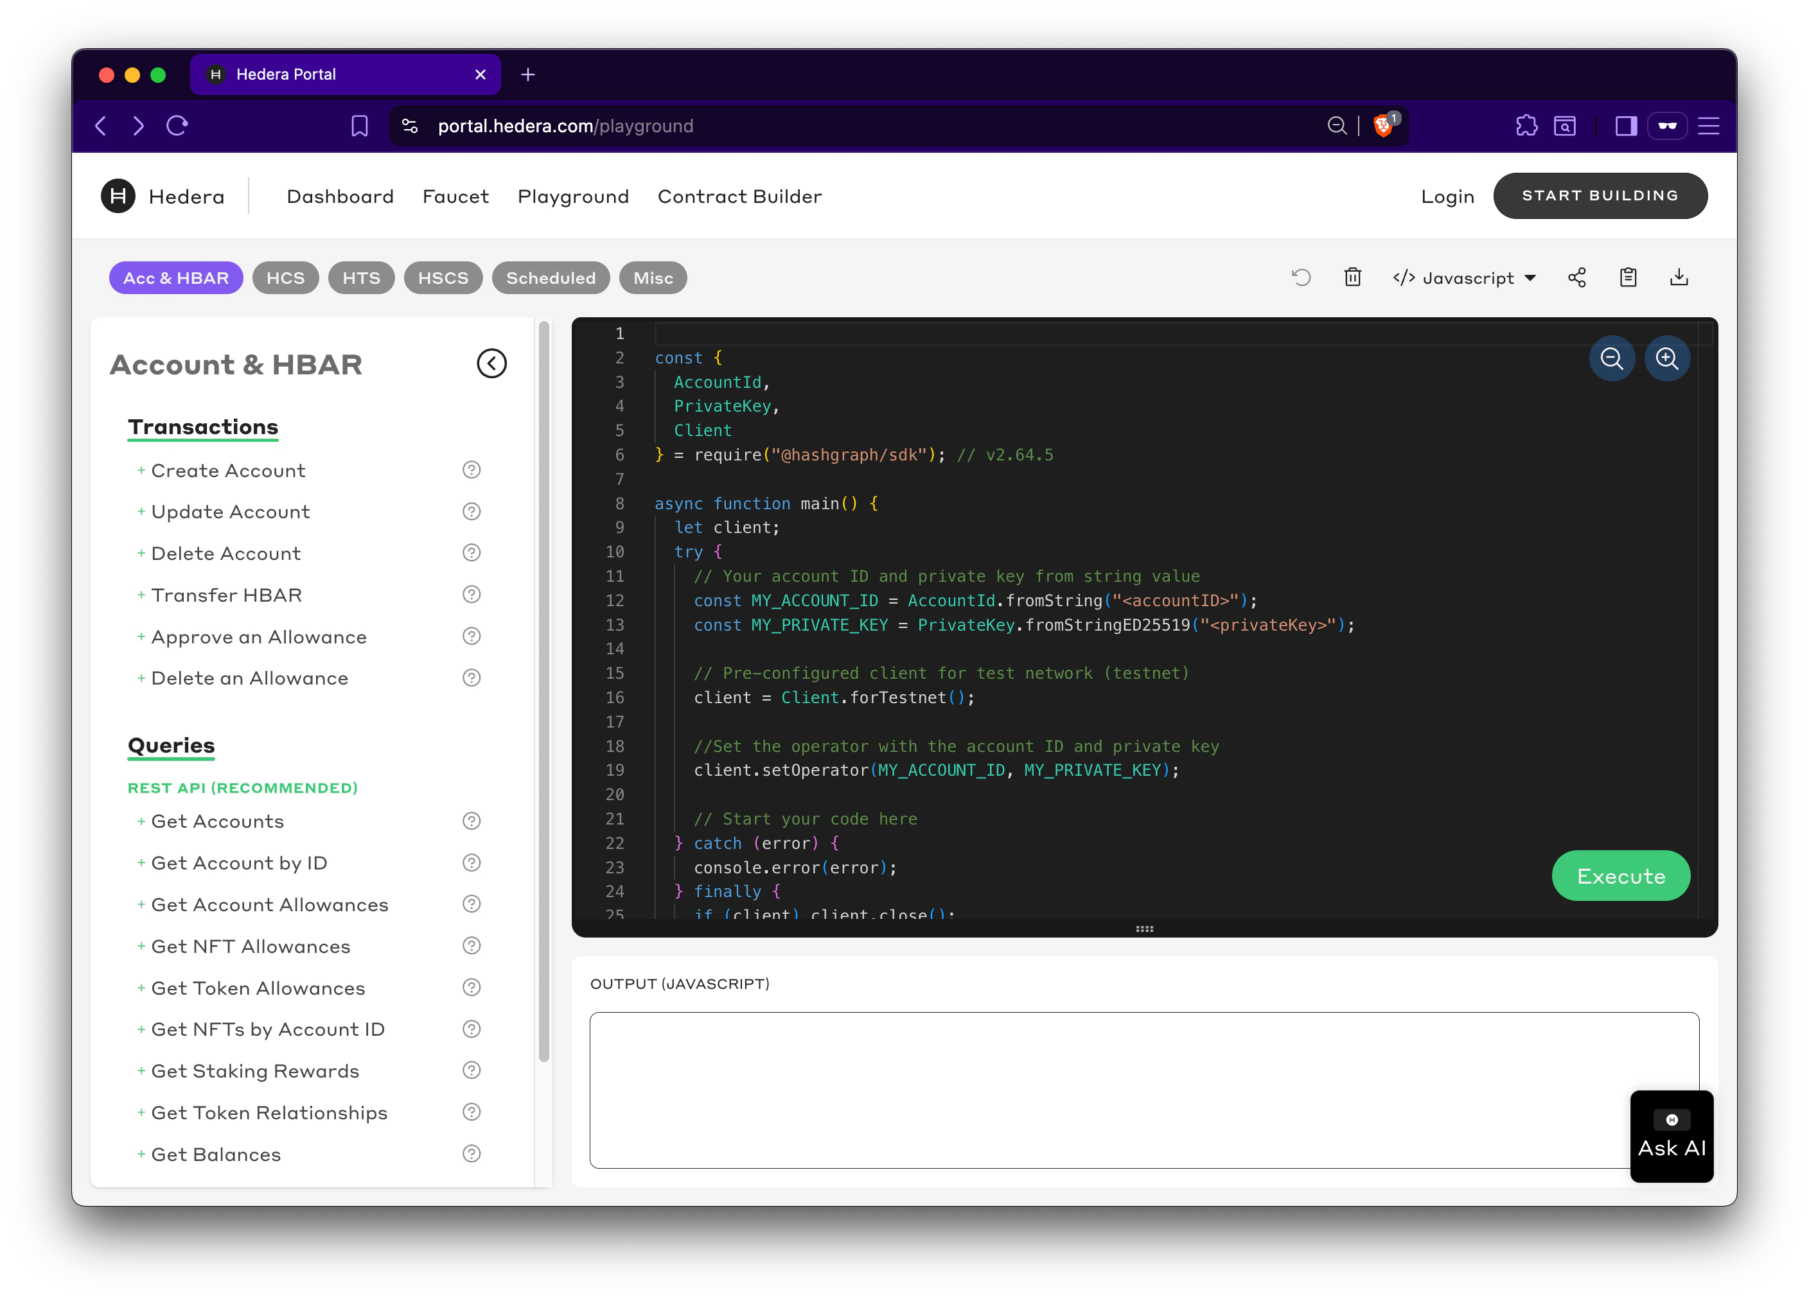
Task: Clear the editor using the trash icon
Action: click(1352, 277)
